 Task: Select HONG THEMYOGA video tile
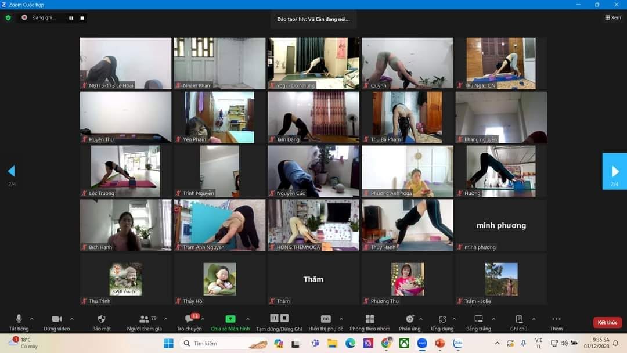pyautogui.click(x=313, y=225)
